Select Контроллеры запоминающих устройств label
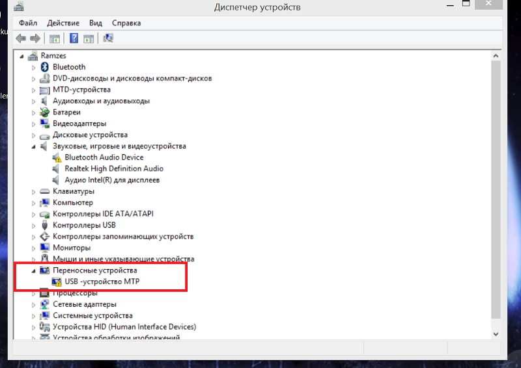521x368 pixels. pos(123,237)
